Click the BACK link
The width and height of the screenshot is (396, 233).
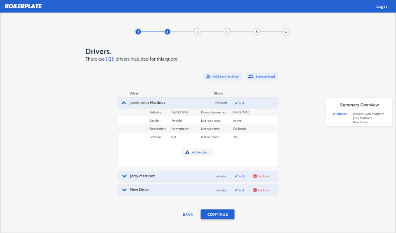point(188,214)
